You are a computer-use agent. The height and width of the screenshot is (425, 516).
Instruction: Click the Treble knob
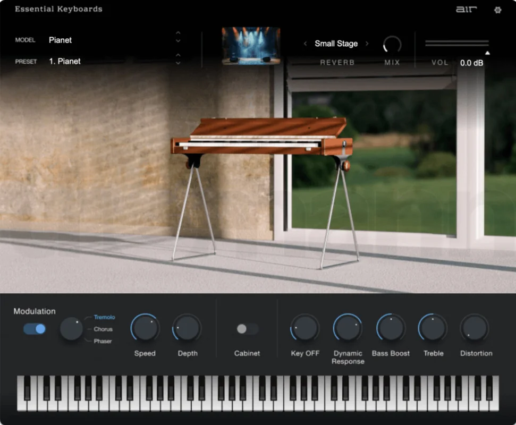[433, 328]
